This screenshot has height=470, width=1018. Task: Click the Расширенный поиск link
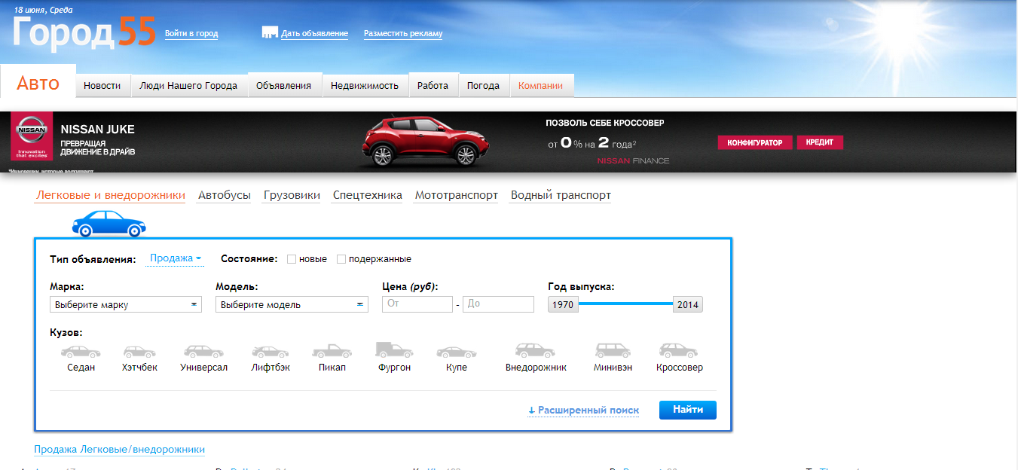tap(583, 410)
